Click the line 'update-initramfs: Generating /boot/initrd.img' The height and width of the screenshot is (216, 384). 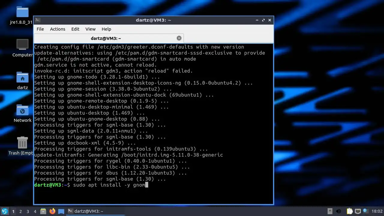coord(128,155)
